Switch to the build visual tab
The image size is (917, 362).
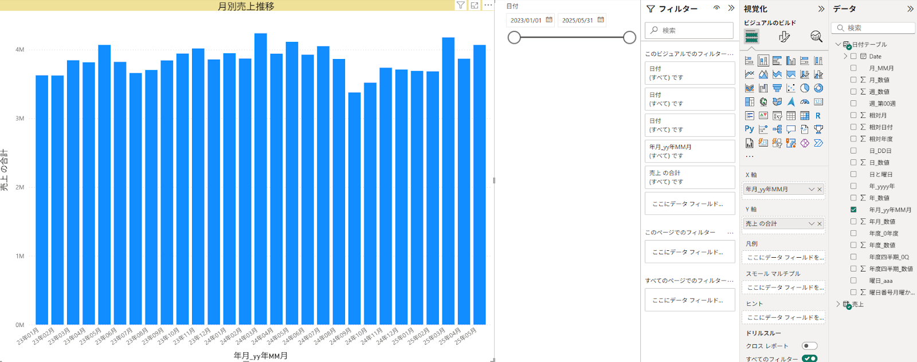tap(751, 37)
